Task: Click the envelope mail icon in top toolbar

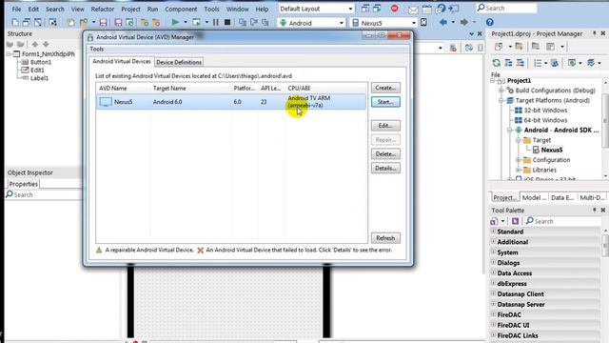Action: [413, 10]
